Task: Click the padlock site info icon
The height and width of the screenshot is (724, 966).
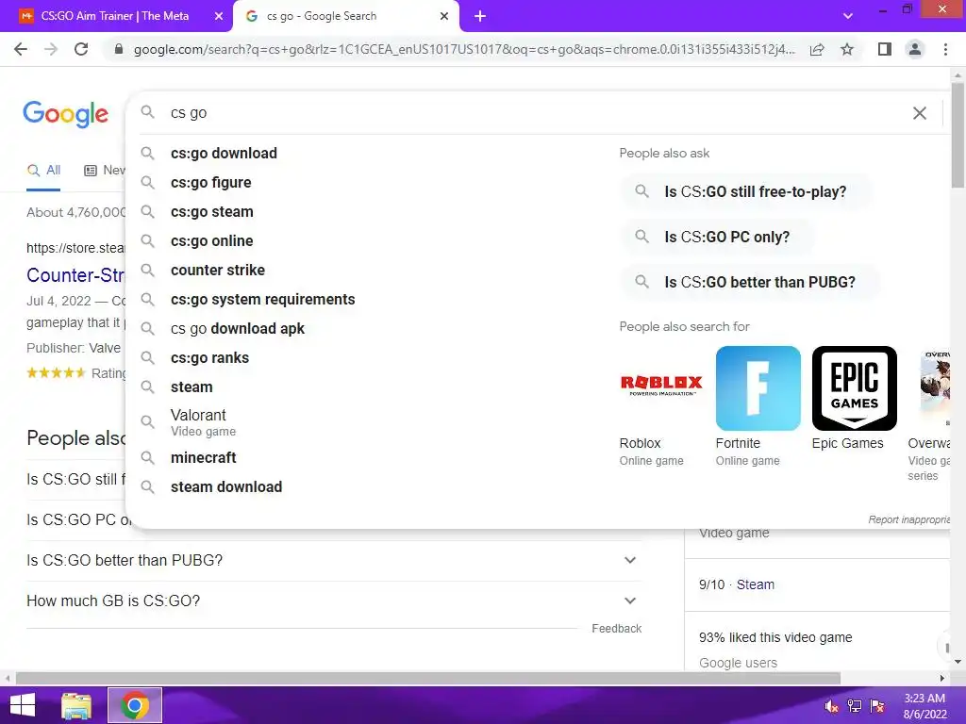Action: click(119, 49)
